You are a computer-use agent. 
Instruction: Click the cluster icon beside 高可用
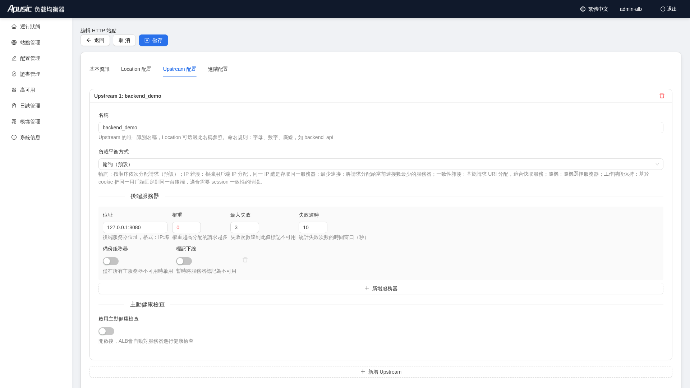[14, 90]
